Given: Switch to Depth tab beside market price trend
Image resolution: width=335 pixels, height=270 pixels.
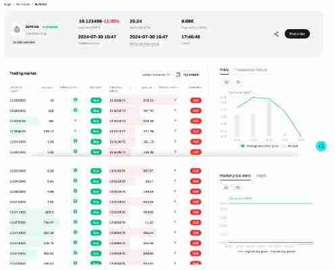Looking at the screenshot, I should click(261, 176).
